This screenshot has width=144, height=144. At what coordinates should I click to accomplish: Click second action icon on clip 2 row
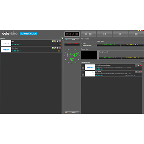click(x=138, y=72)
